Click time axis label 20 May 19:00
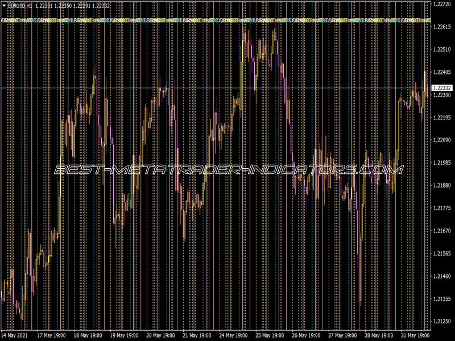Screen dimensions: 455x341 click(x=160, y=335)
